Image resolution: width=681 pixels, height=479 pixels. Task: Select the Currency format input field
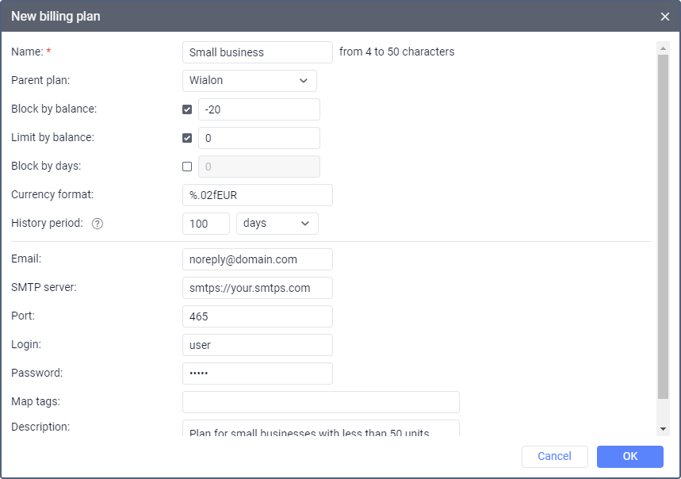coord(257,195)
